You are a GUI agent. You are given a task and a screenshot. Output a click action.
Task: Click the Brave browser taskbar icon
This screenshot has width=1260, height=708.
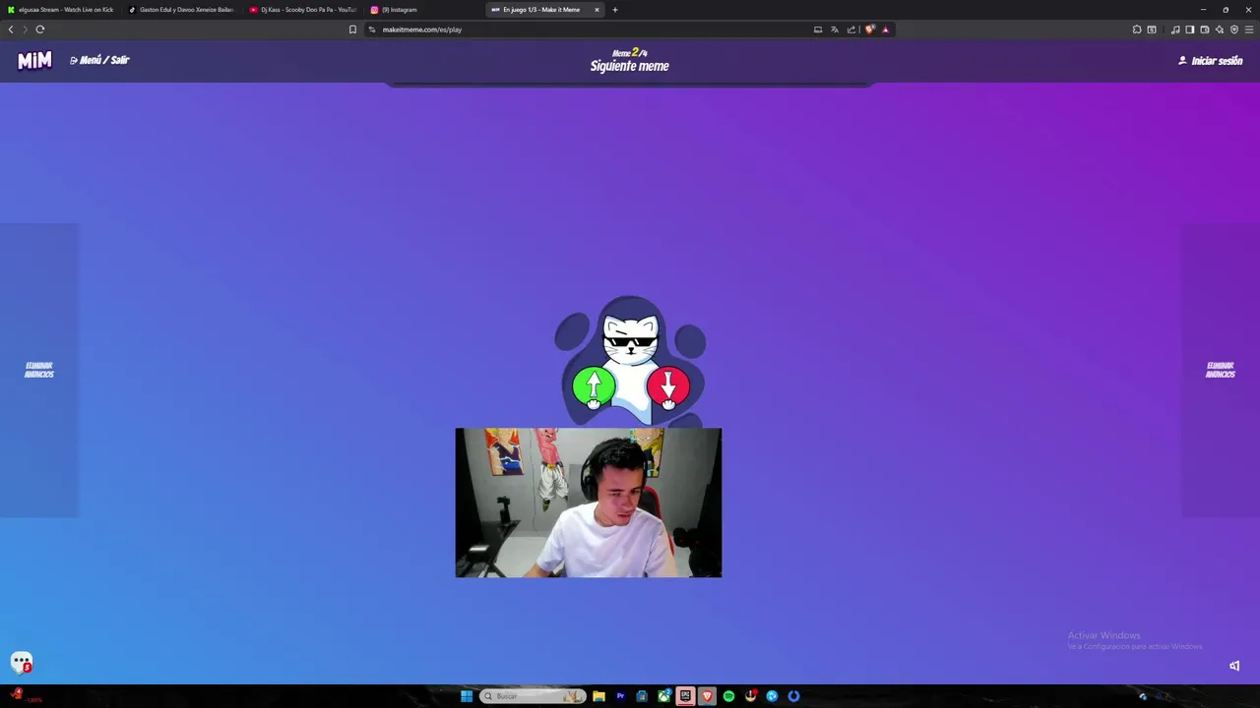coord(707,696)
